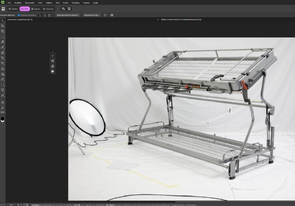Toggle Selezione automatica checkbox
This screenshot has width=295, height=206.
click(19, 15)
